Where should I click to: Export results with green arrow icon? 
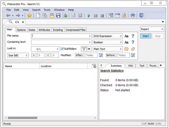(65, 16)
